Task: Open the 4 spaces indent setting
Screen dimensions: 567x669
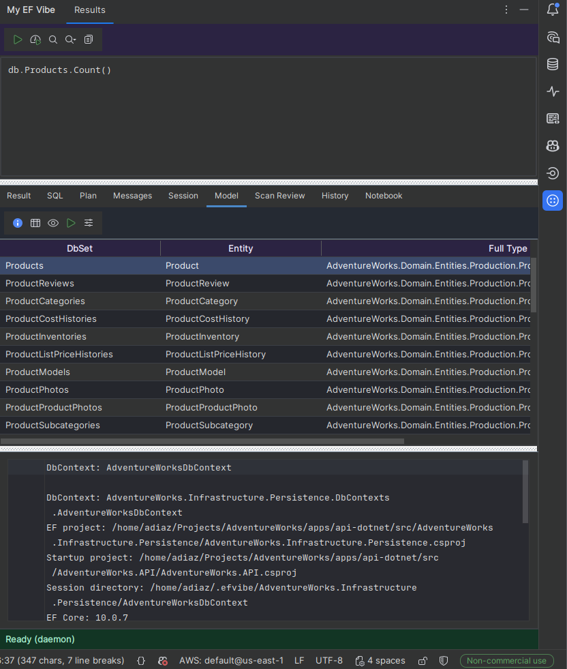Action: [380, 660]
